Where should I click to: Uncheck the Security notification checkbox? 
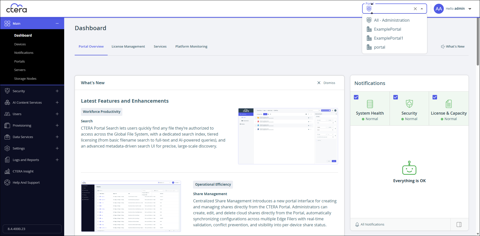coord(396,97)
